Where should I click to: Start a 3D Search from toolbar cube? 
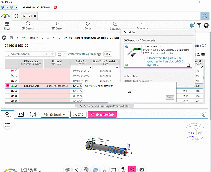point(28,26)
